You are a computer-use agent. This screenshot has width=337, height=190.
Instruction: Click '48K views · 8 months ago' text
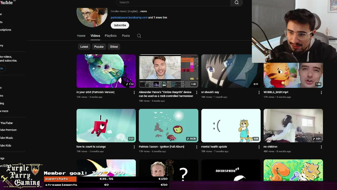pos(277,151)
